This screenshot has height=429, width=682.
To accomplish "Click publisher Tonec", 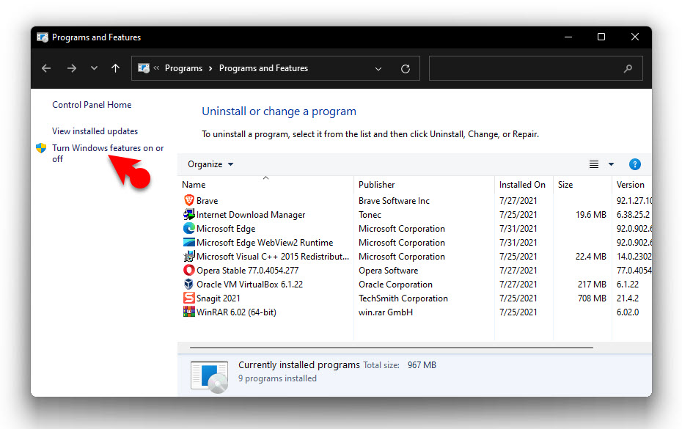I will [370, 215].
